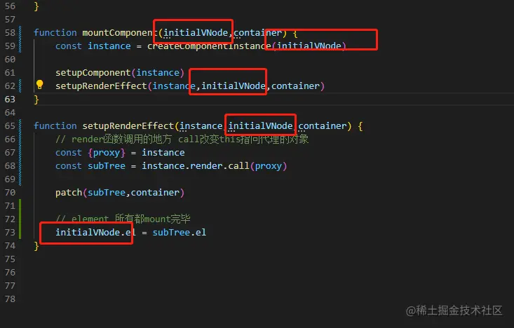Click initialVNode.el on line 73

(x=95, y=232)
